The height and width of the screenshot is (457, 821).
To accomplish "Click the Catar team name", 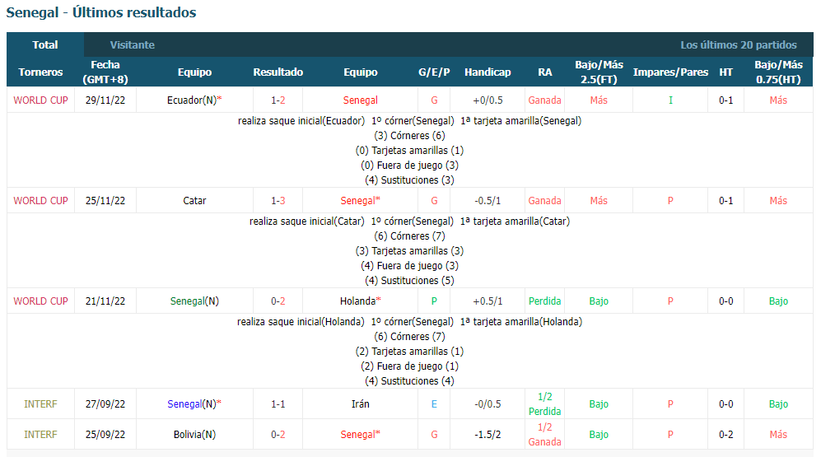I will (194, 200).
